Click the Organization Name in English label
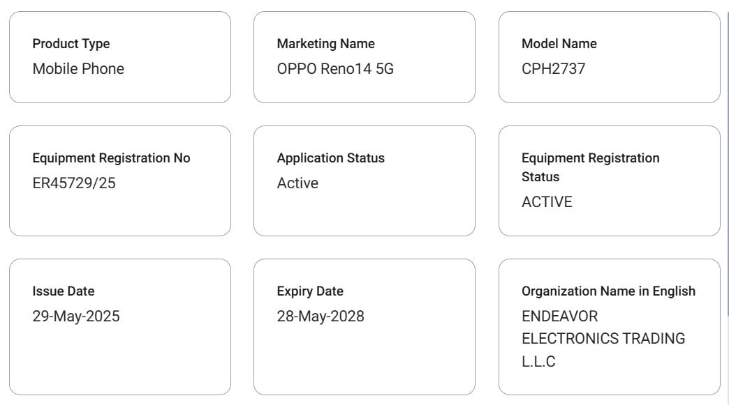 pyautogui.click(x=608, y=291)
